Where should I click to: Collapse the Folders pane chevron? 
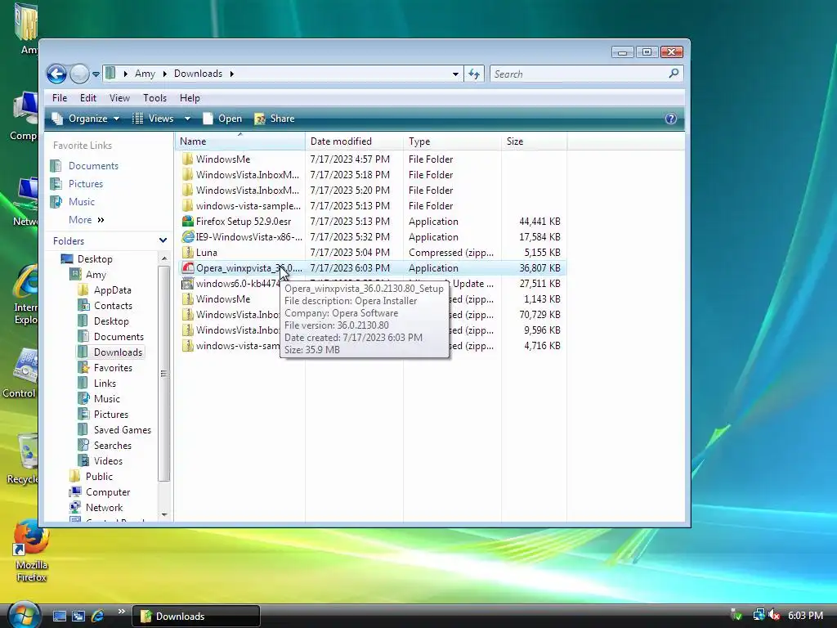pos(163,241)
